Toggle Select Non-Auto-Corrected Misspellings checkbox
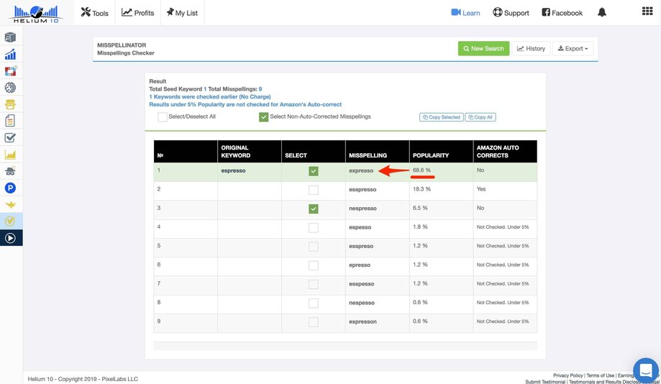The height and width of the screenshot is (384, 661). pos(263,117)
